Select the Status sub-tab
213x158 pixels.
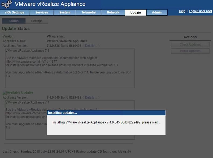coord(14,21)
